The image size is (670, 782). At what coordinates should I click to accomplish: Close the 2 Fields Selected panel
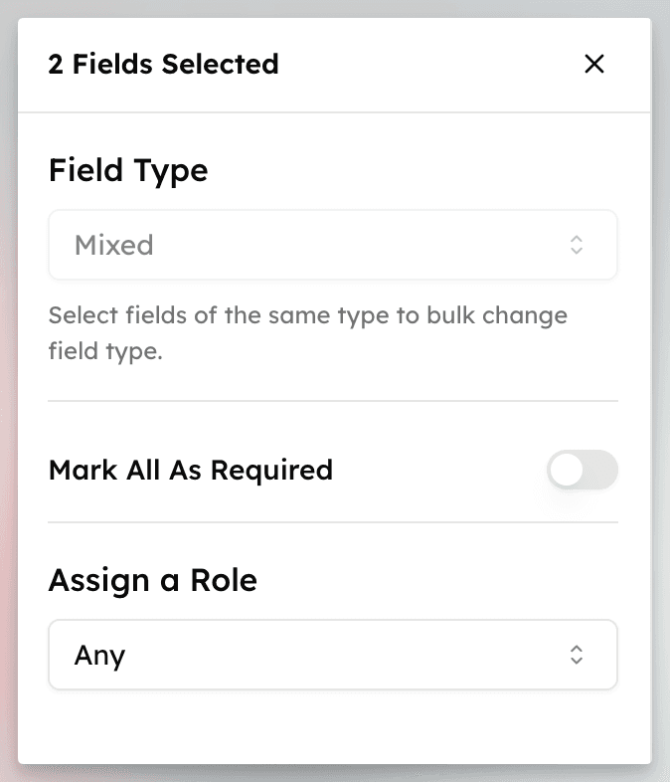pyautogui.click(x=593, y=65)
